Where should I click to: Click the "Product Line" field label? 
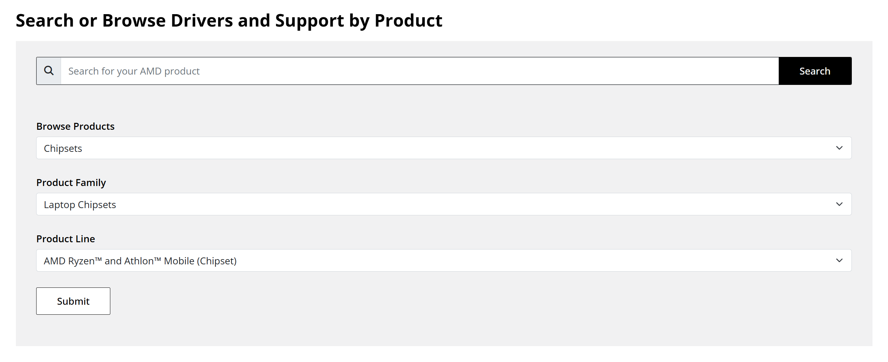pos(65,239)
